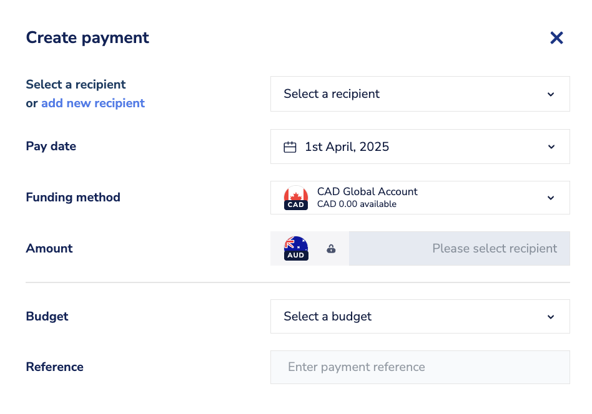The width and height of the screenshot is (592, 414).
Task: Click the calendar icon in Pay date
Action: [x=290, y=147]
